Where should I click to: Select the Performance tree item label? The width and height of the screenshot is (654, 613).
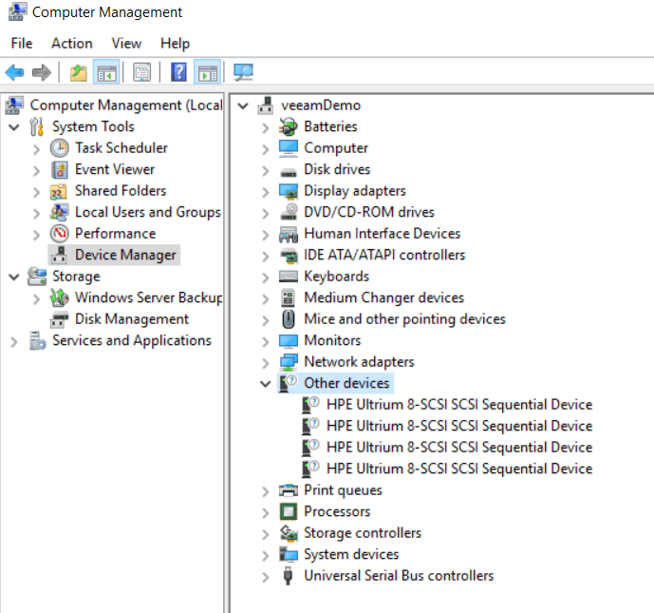115,234
